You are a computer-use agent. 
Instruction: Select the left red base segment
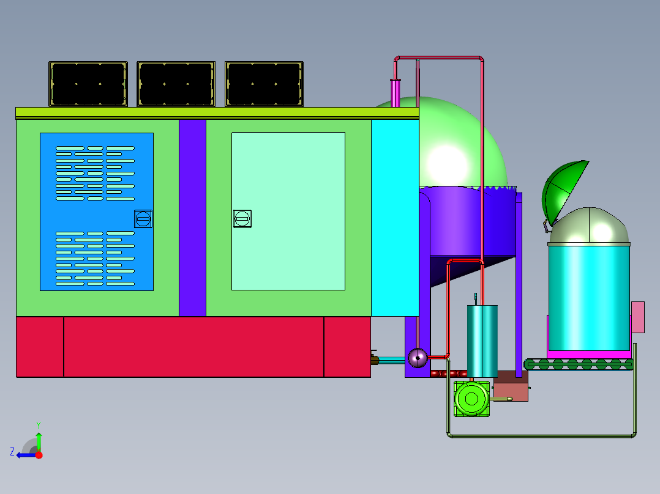point(40,347)
